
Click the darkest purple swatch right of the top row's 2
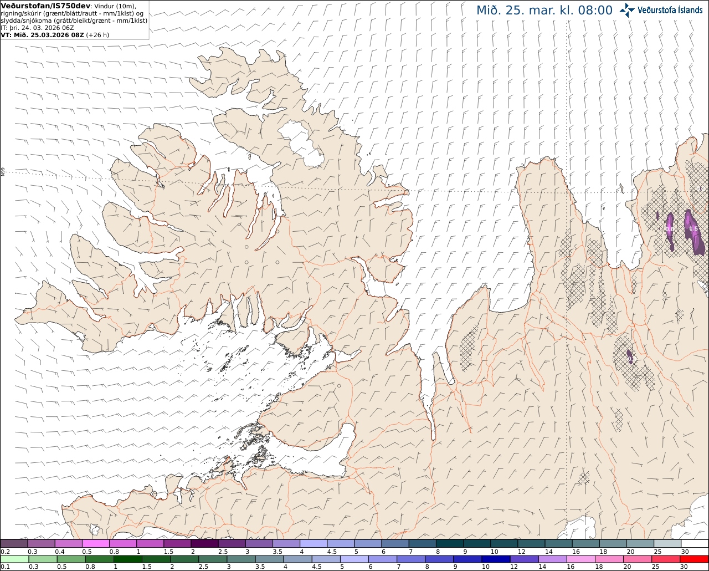tap(204, 544)
